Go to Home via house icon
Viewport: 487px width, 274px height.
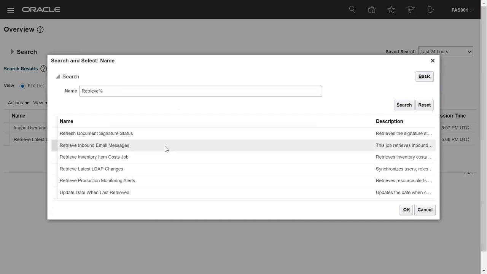point(372,10)
